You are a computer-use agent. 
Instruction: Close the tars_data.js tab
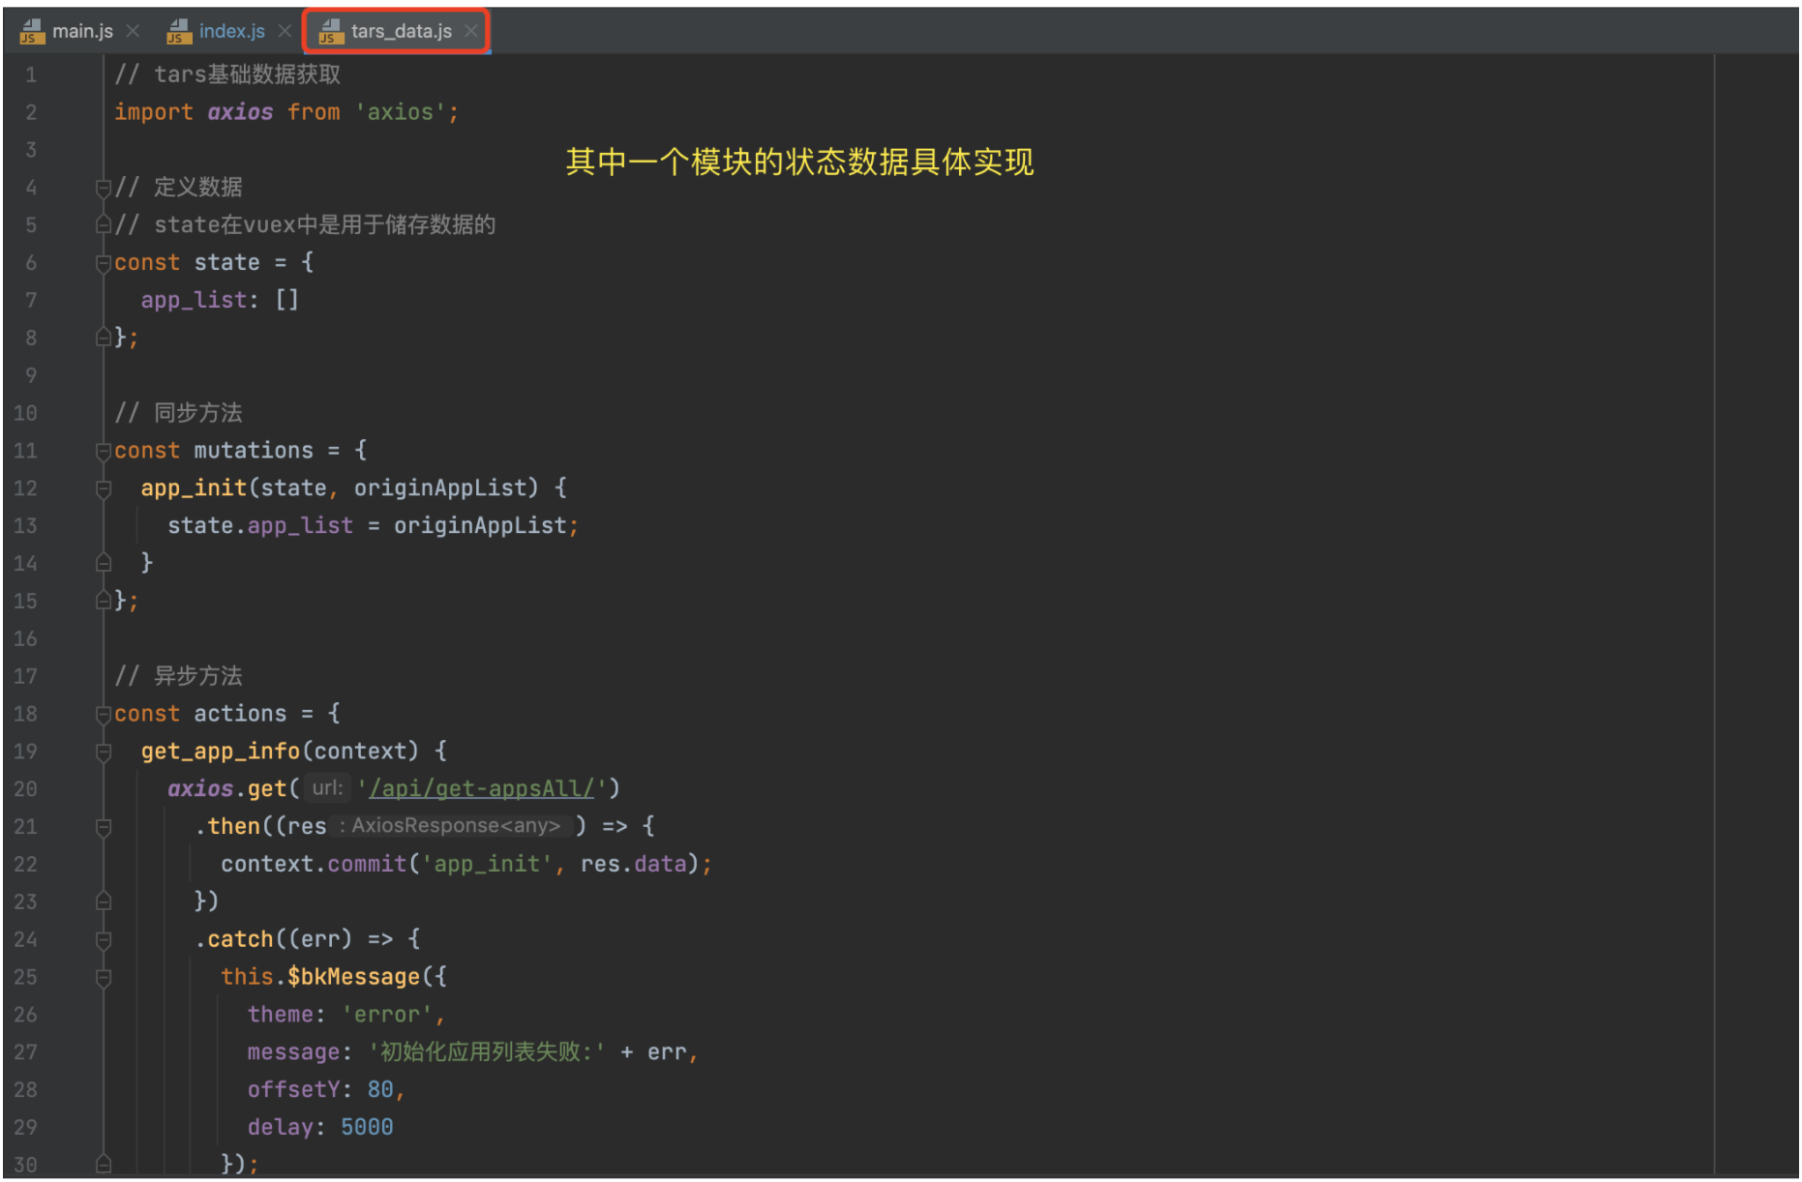tap(470, 31)
